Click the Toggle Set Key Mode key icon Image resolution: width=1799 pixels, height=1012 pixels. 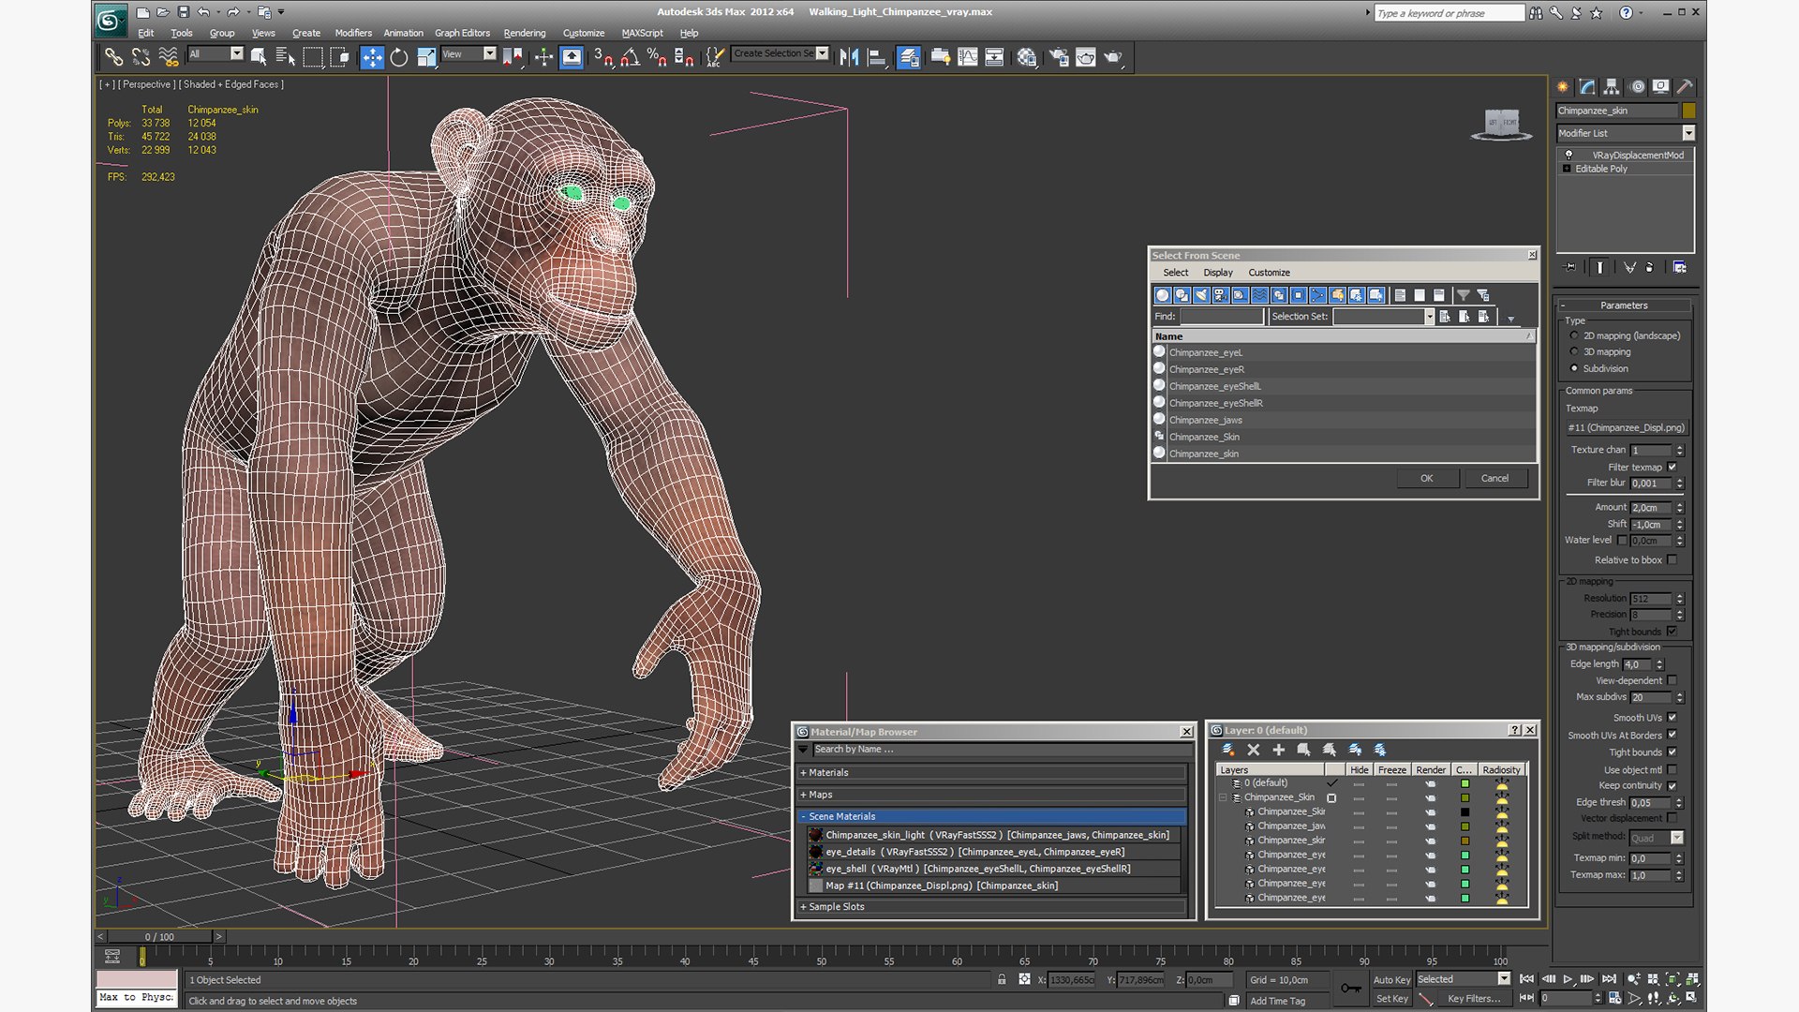1350,989
